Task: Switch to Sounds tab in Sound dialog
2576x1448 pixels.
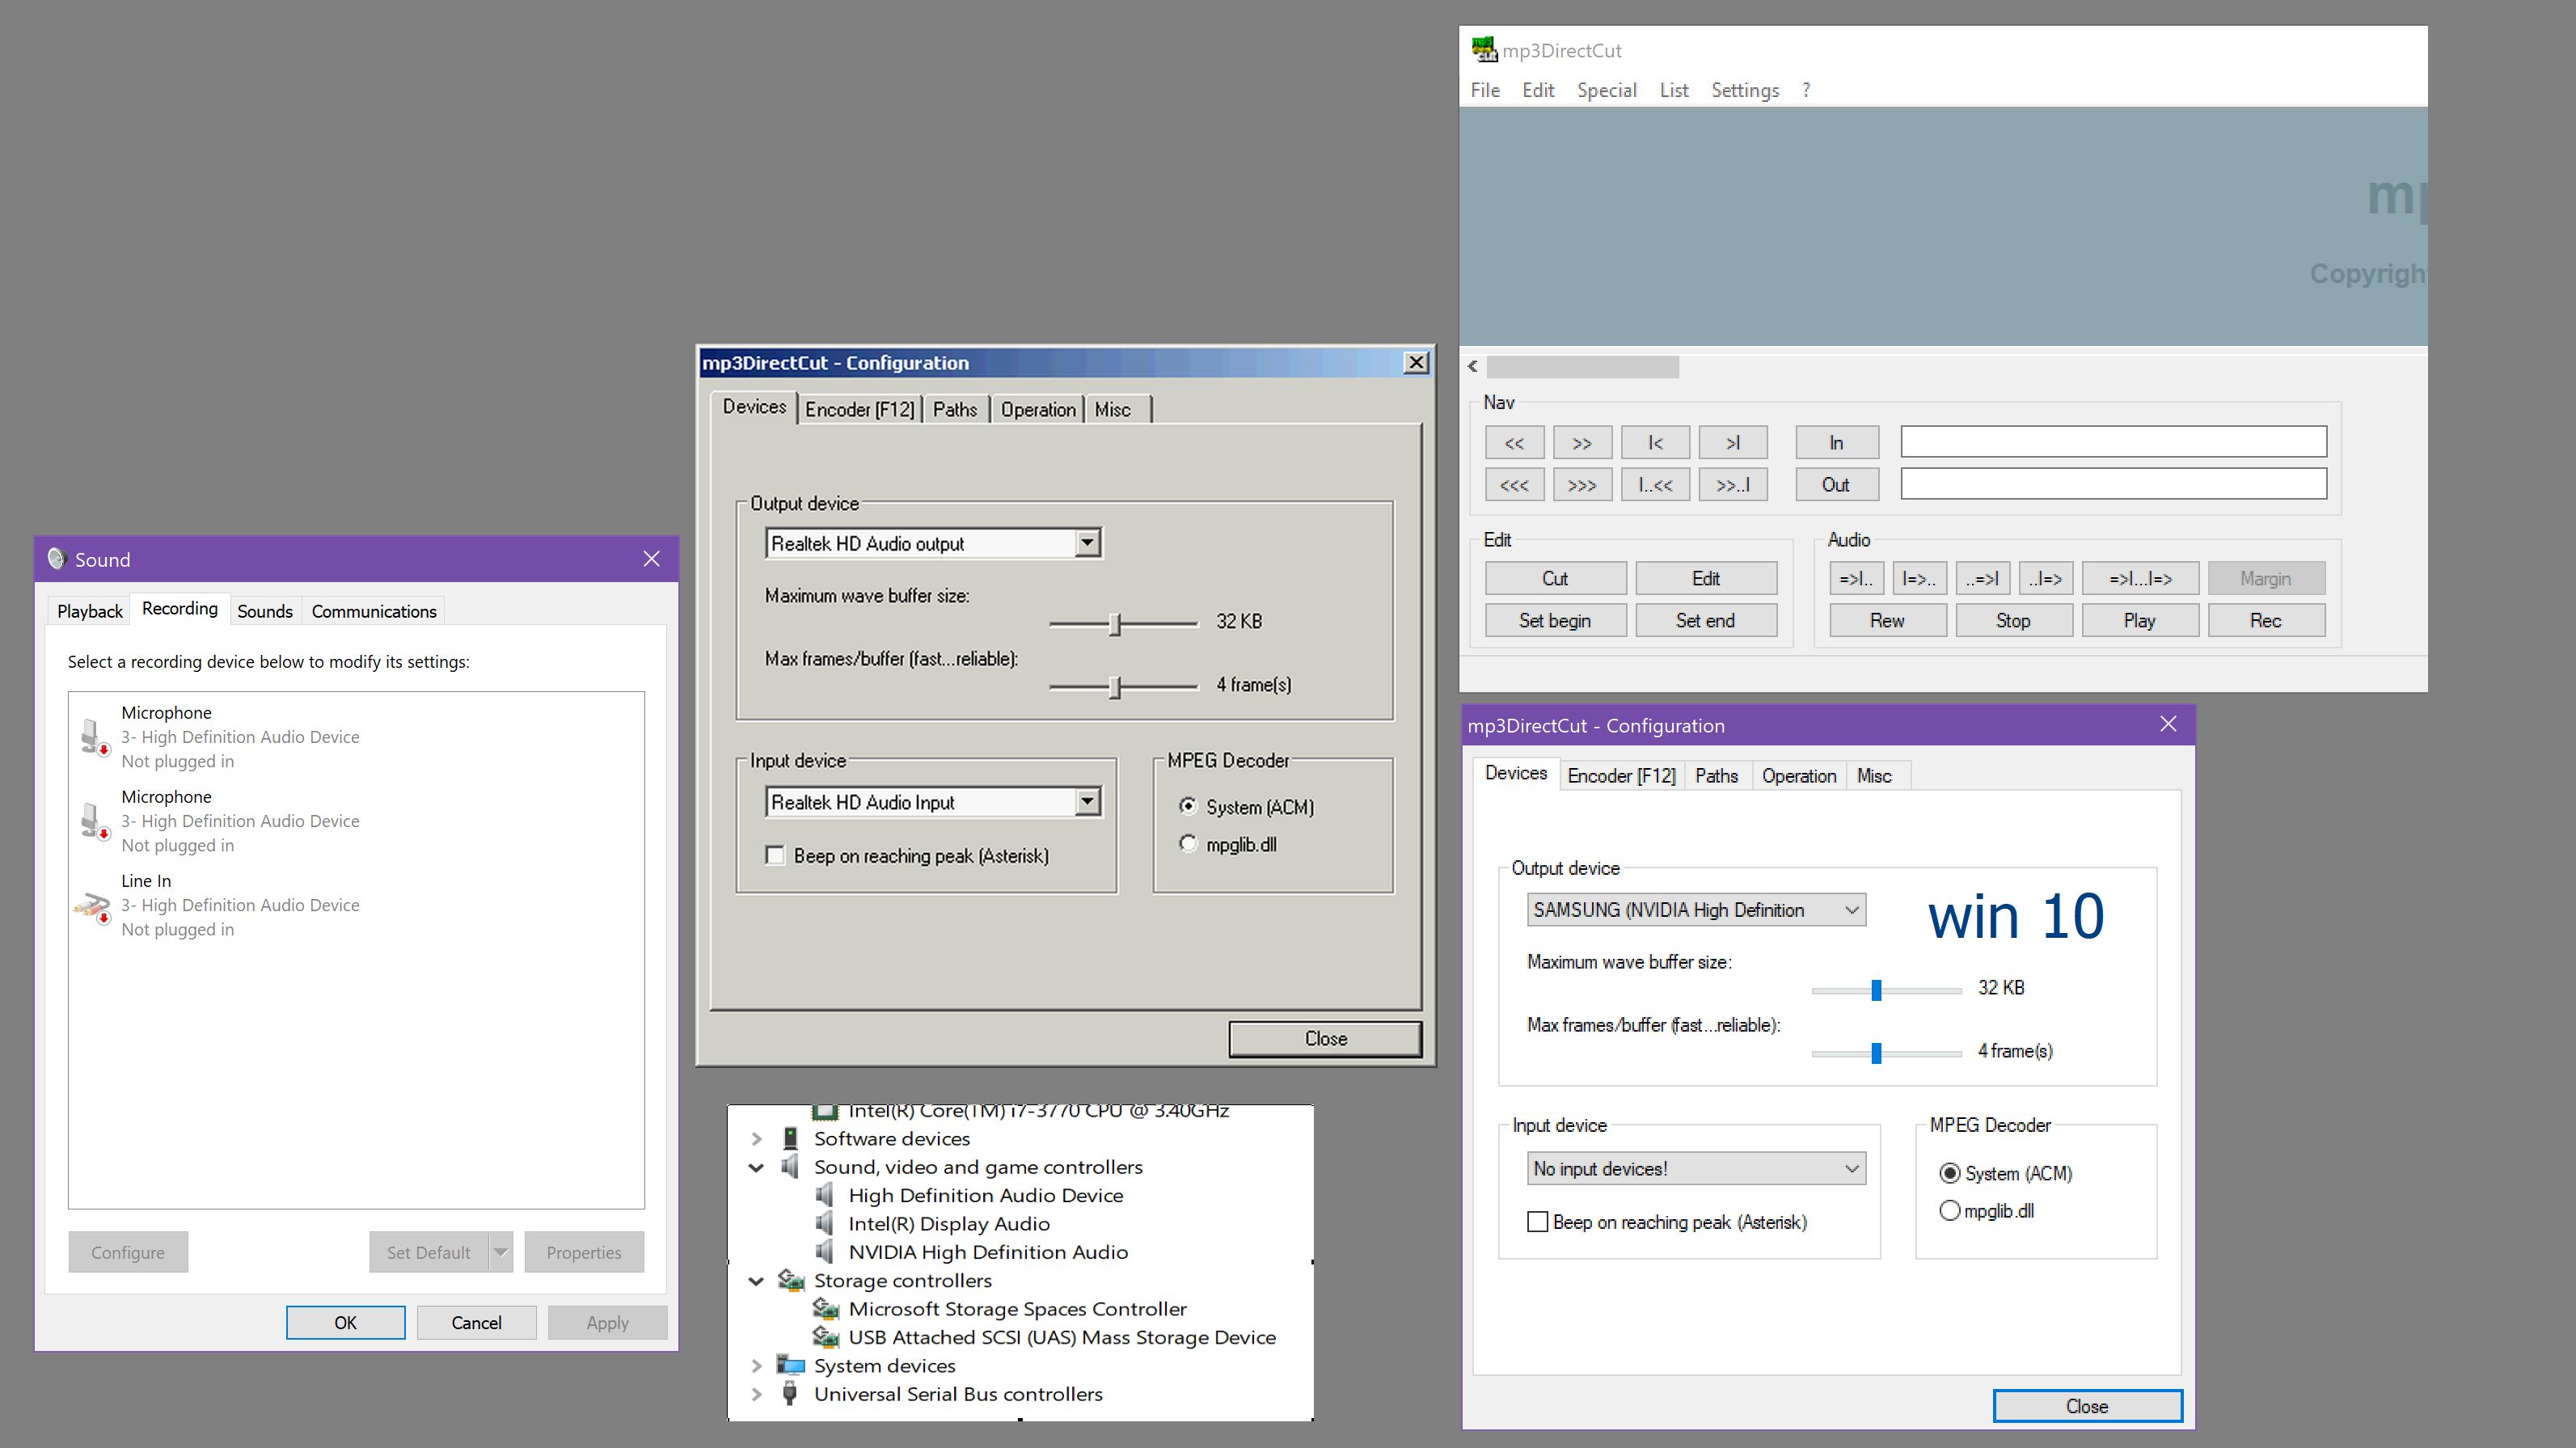Action: coord(265,611)
